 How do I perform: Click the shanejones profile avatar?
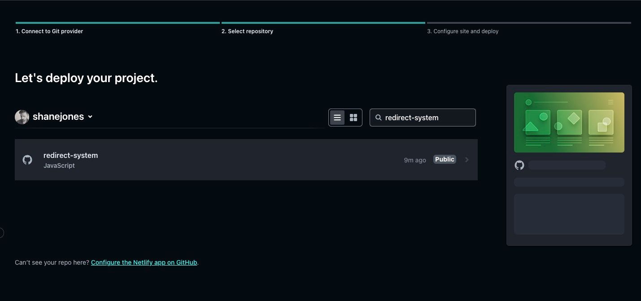22,117
